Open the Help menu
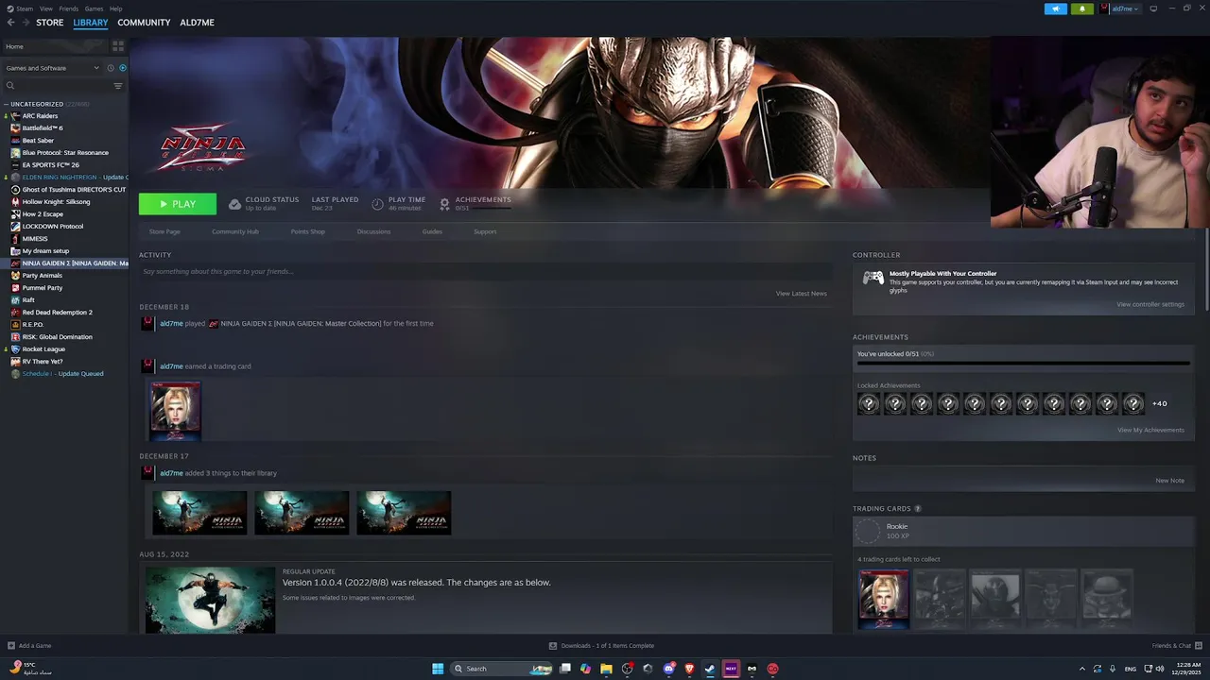Viewport: 1210px width, 680px height. [x=115, y=8]
